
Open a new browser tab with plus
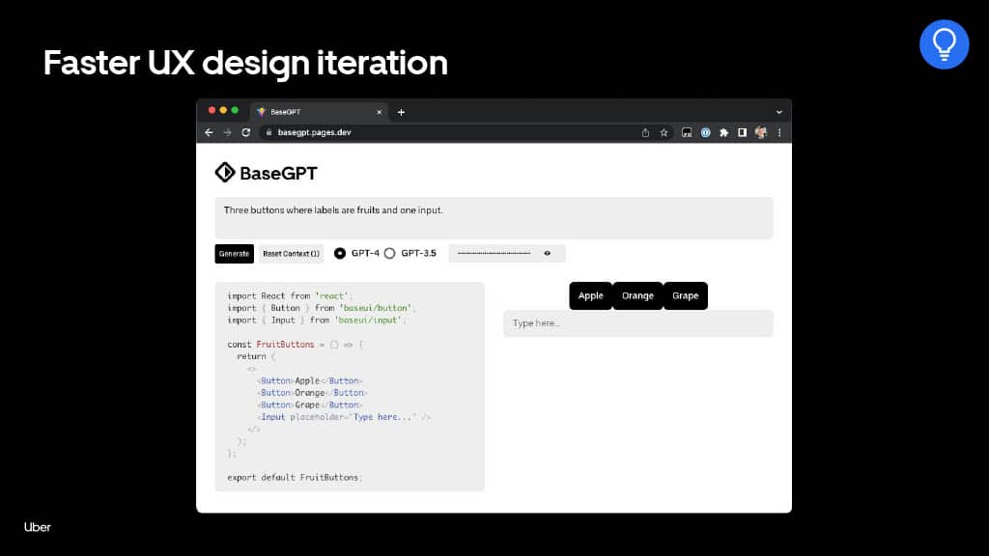point(401,112)
